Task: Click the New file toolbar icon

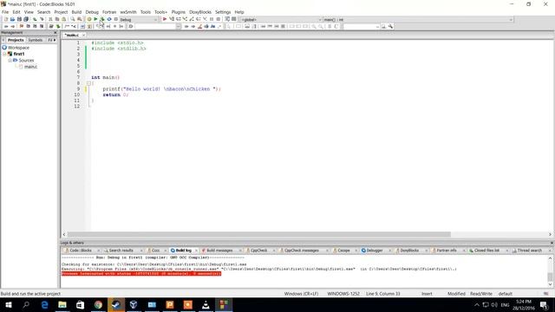Action: [x=6, y=19]
